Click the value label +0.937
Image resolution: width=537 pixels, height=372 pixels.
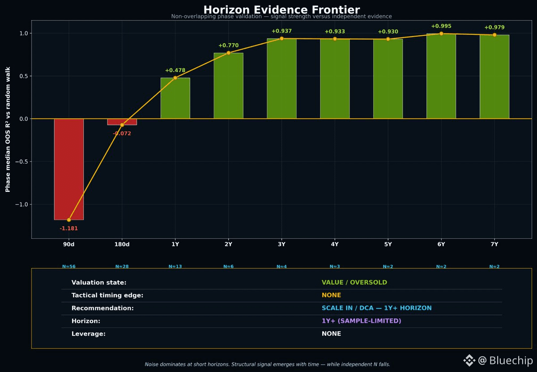pos(281,31)
